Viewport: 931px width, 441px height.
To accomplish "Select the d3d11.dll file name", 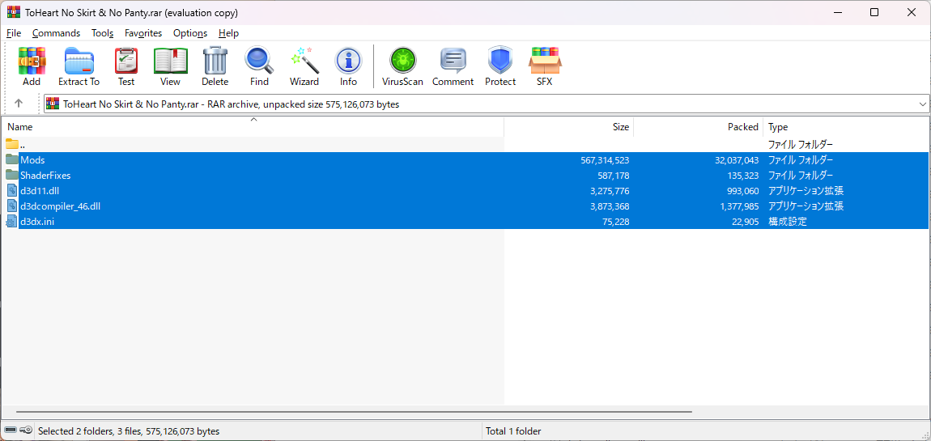I will coord(40,190).
